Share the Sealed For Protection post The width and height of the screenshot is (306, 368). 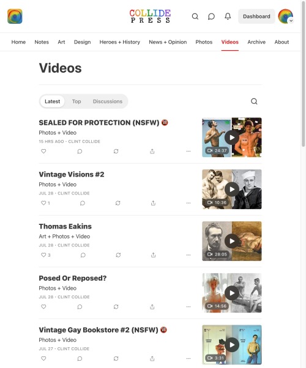tap(152, 152)
